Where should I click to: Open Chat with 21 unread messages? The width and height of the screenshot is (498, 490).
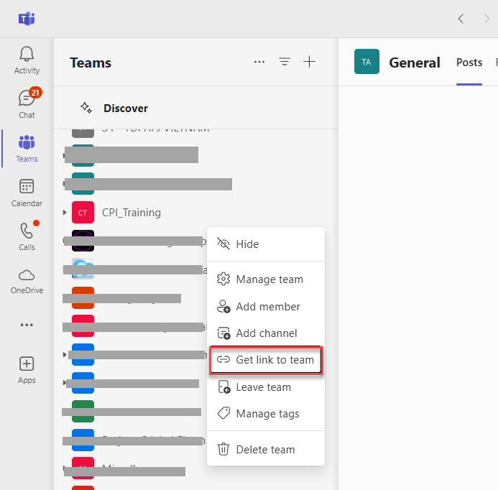(x=27, y=103)
